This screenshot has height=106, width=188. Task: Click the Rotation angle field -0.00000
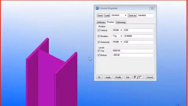point(138,36)
